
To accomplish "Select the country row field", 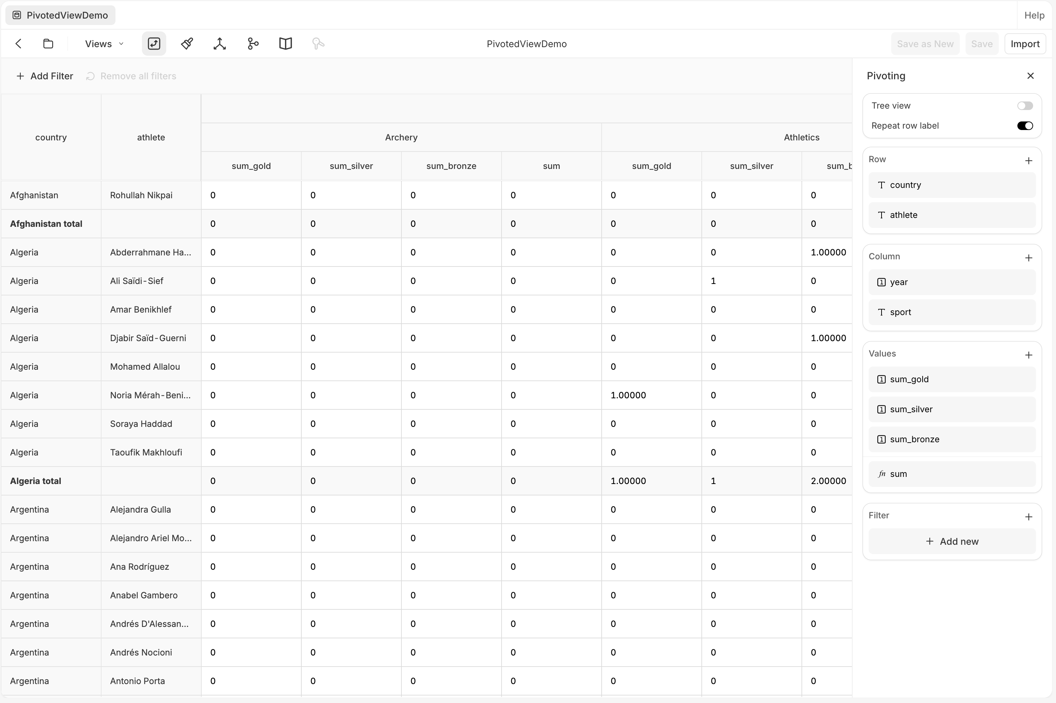I will pos(952,185).
